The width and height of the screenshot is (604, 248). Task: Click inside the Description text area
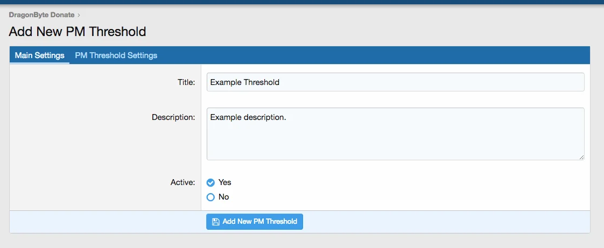pyautogui.click(x=395, y=140)
